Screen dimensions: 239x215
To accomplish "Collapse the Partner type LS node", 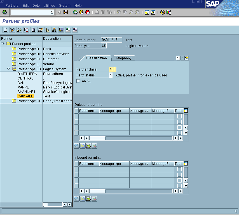I will click(8, 69).
